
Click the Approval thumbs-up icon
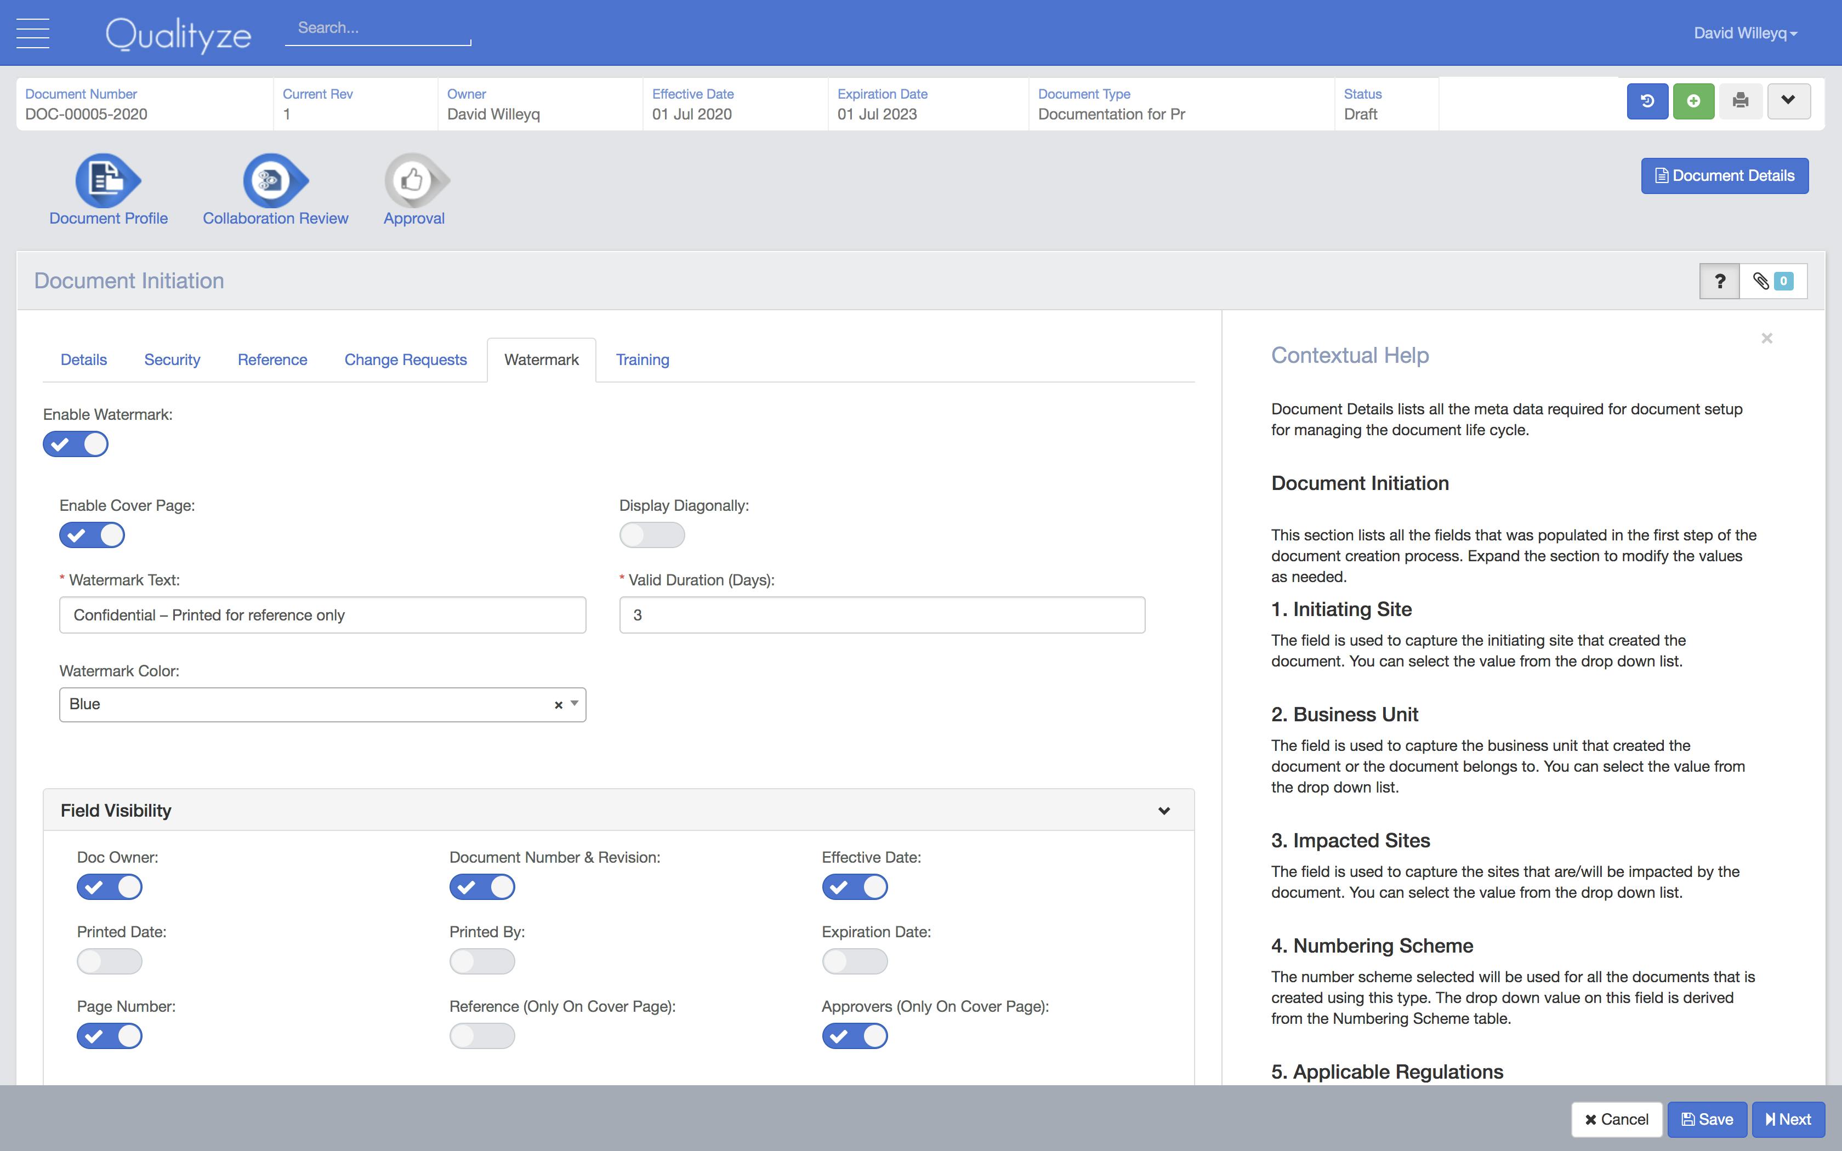click(x=413, y=181)
